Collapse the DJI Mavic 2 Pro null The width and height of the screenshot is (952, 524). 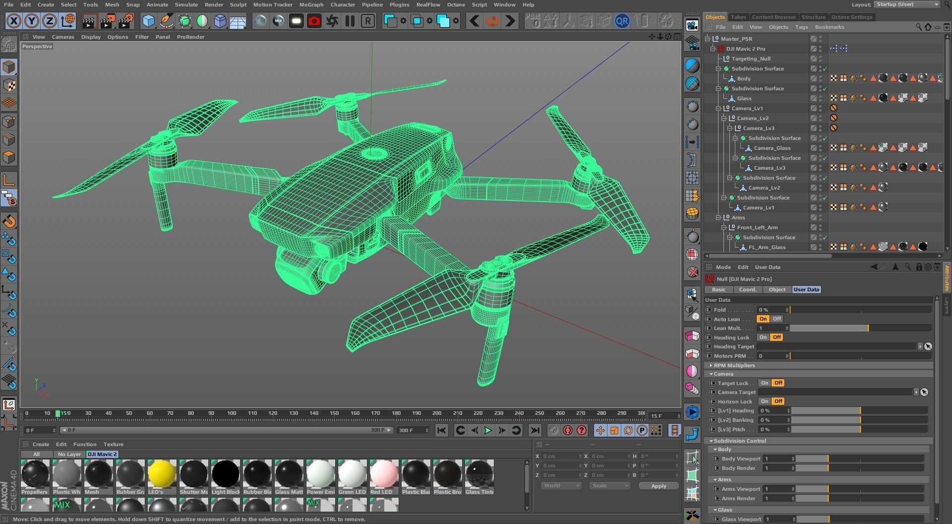[713, 49]
